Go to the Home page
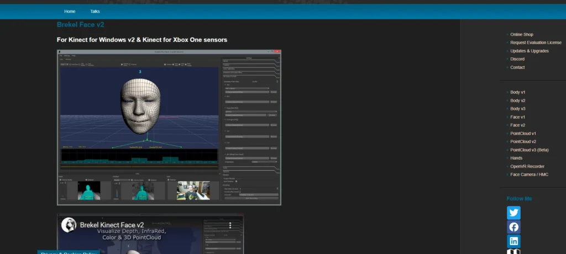 pyautogui.click(x=70, y=12)
